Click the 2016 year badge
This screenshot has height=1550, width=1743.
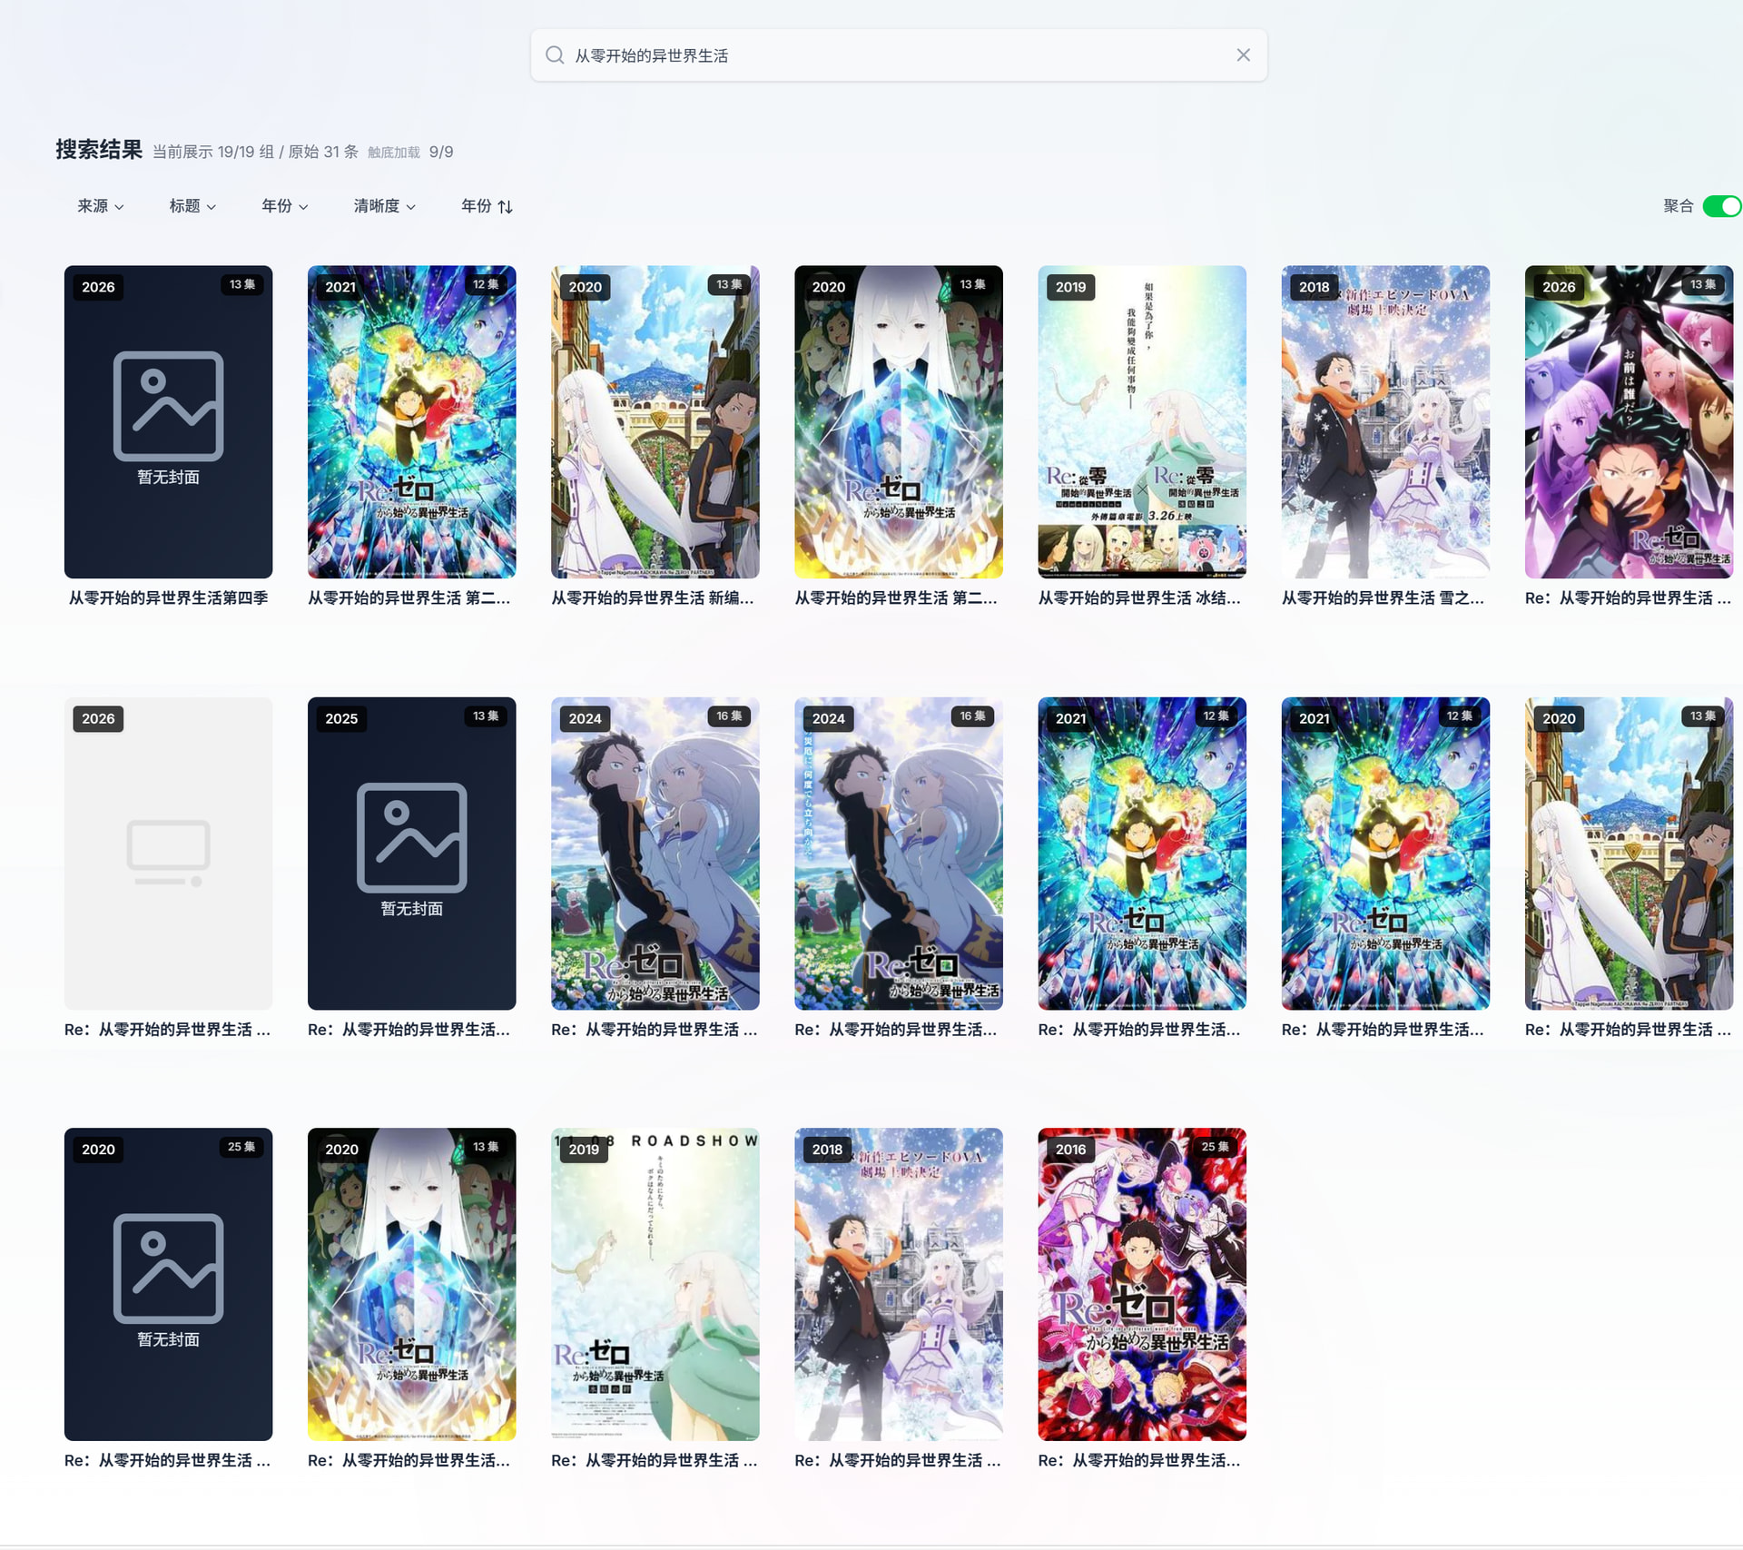point(1070,1149)
